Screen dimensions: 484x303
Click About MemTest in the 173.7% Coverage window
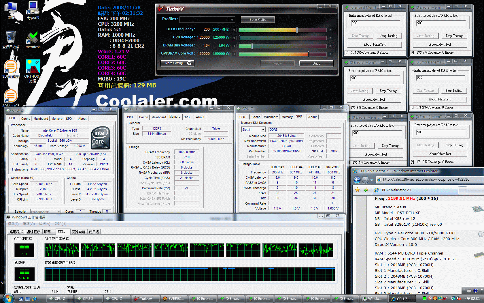(440, 44)
